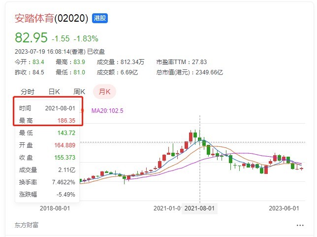Click the 今开 value 83.4
This screenshot has height=237, width=317.
point(38,62)
